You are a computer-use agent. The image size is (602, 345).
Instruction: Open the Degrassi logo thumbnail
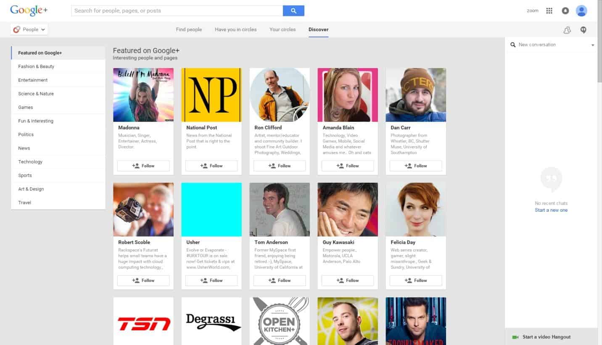pyautogui.click(x=211, y=321)
